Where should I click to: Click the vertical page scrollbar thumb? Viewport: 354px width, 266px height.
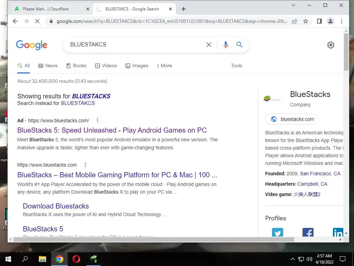click(346, 52)
